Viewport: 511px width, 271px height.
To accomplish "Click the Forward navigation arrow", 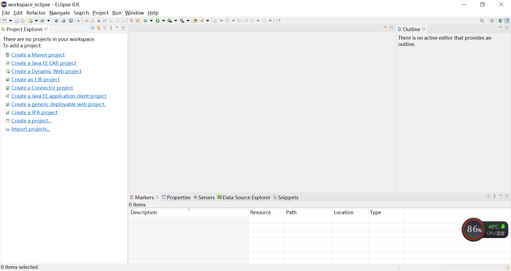I will pos(264,21).
